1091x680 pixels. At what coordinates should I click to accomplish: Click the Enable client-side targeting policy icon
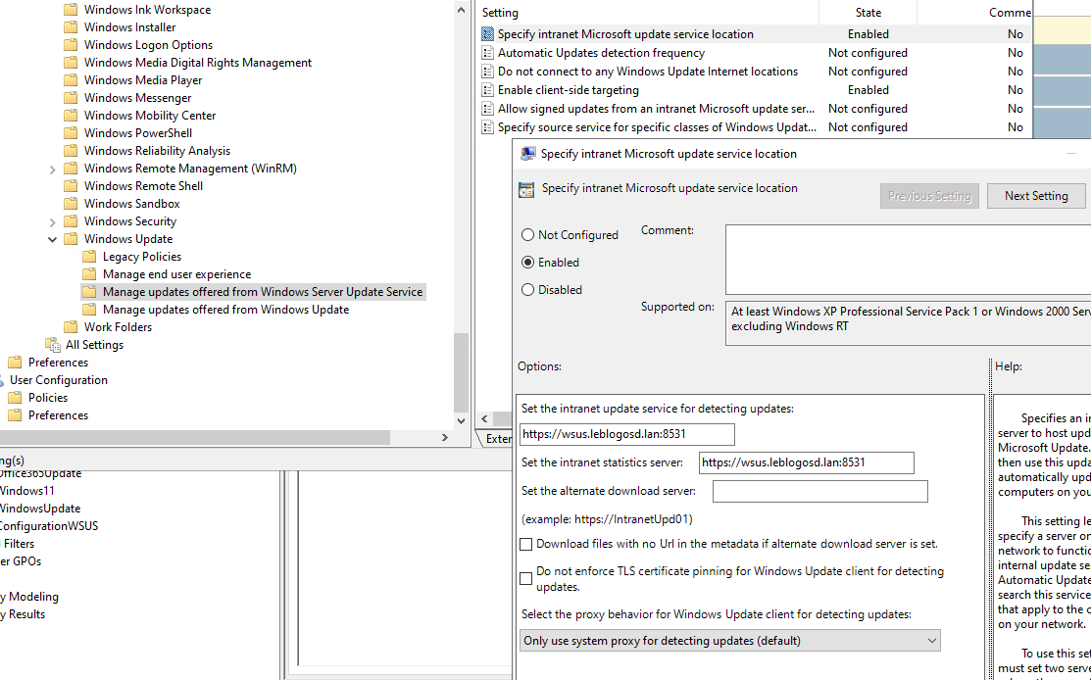click(x=487, y=89)
